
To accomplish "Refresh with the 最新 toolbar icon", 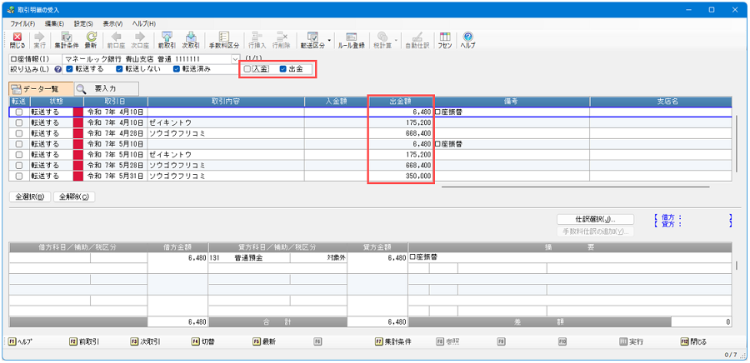I will pos(91,41).
